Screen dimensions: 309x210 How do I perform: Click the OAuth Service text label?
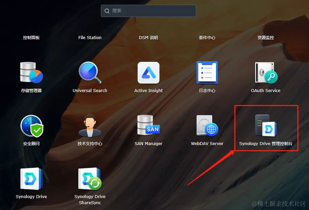point(266,91)
